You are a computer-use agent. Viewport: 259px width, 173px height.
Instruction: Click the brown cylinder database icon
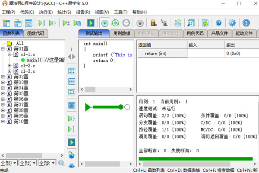pyautogui.click(x=153, y=23)
